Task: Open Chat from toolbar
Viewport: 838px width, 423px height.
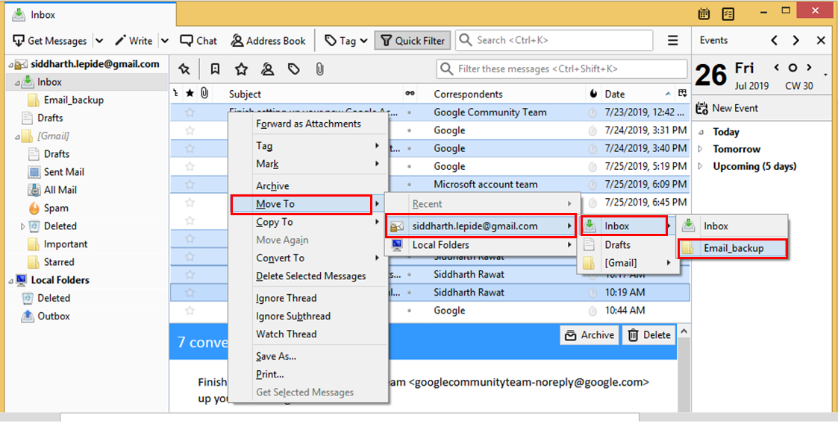Action: [198, 40]
